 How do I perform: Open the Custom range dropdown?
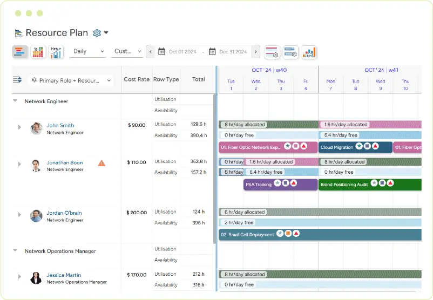[127, 52]
